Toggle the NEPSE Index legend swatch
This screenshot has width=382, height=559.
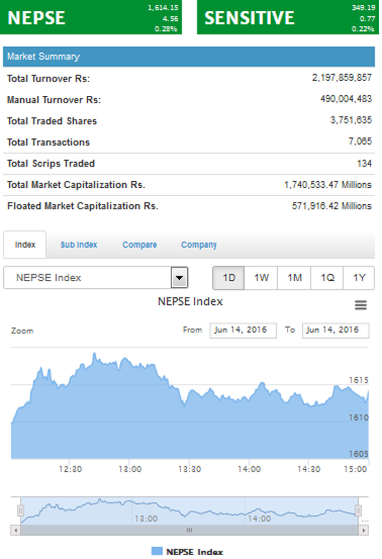tap(157, 551)
